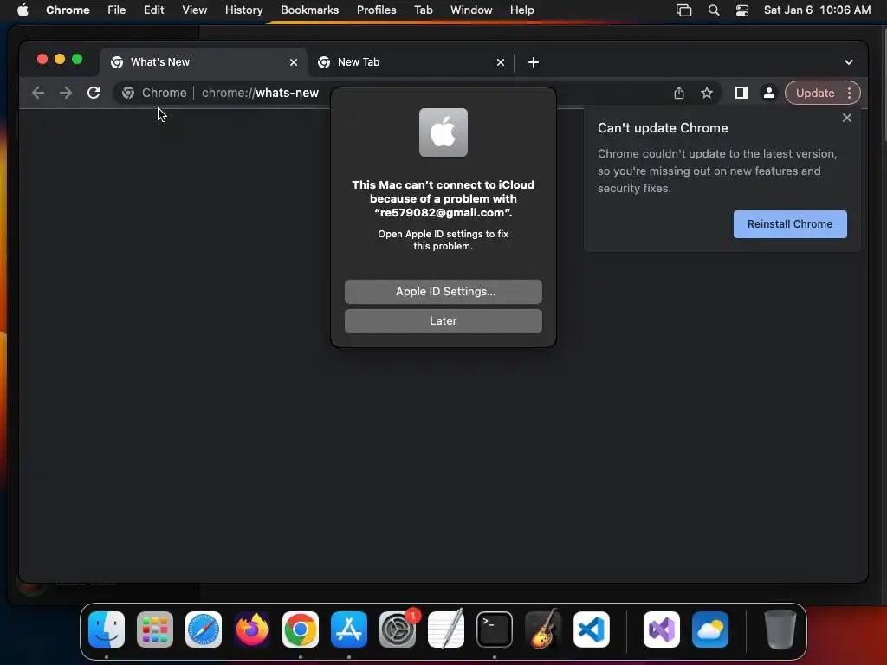
Task: Launch GarageBand from the Dock
Action: (543, 629)
